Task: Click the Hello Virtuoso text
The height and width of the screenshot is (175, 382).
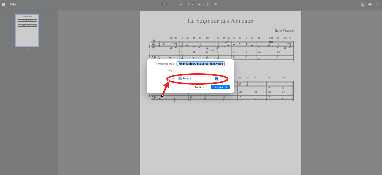Action: pos(284,31)
